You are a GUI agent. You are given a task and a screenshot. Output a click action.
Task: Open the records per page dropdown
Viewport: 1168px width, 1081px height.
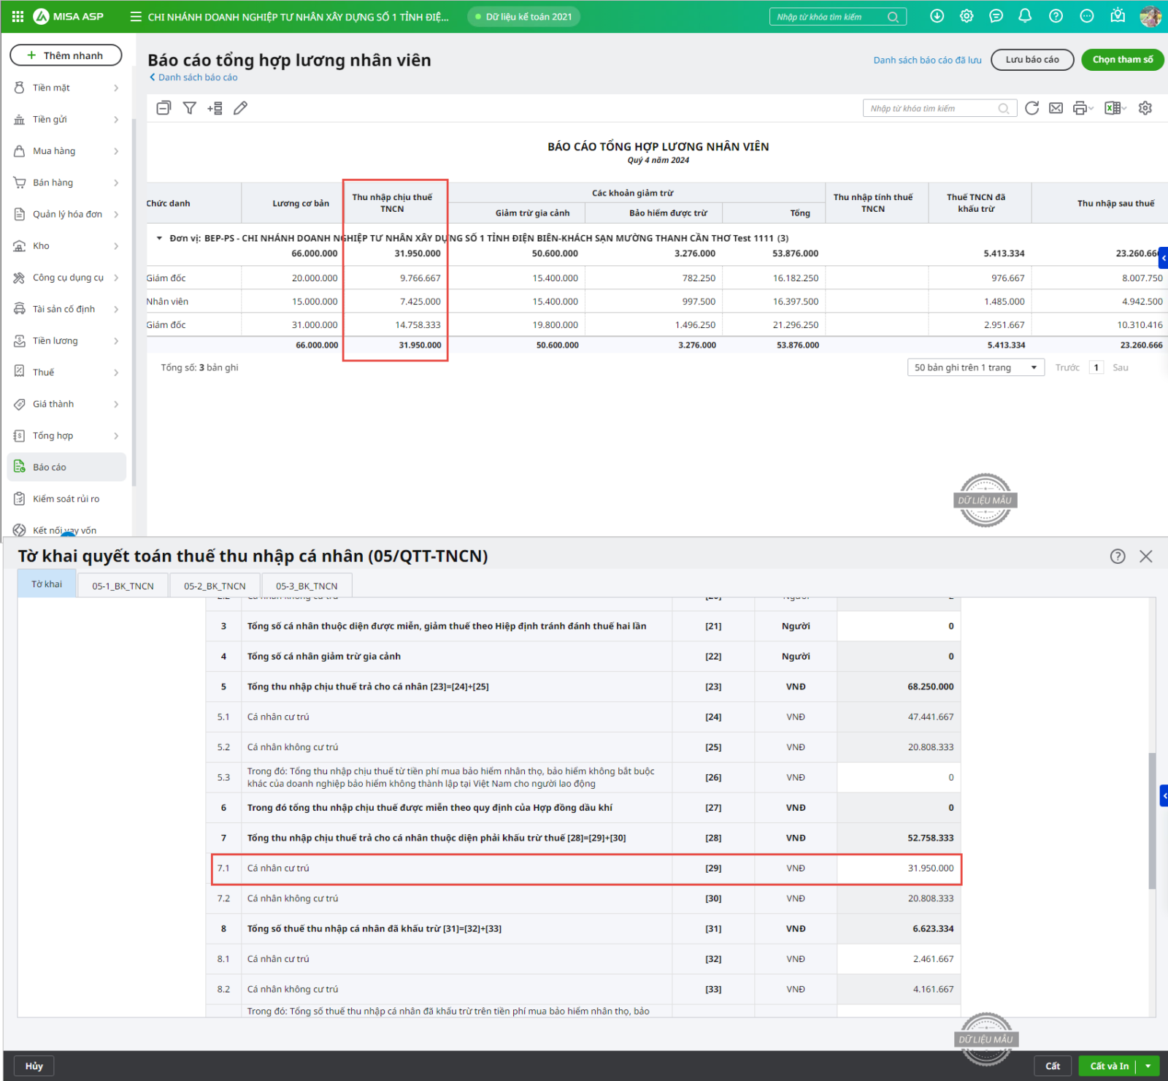pyautogui.click(x=975, y=367)
